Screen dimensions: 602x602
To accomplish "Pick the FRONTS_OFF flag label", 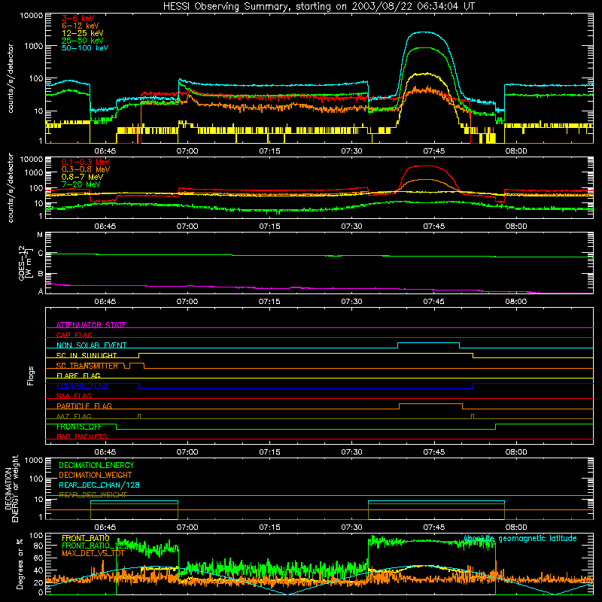I will [79, 427].
